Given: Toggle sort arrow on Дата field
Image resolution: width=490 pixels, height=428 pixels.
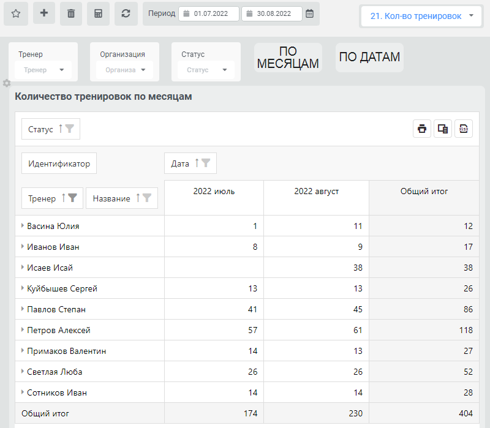Looking at the screenshot, I should click(x=197, y=163).
